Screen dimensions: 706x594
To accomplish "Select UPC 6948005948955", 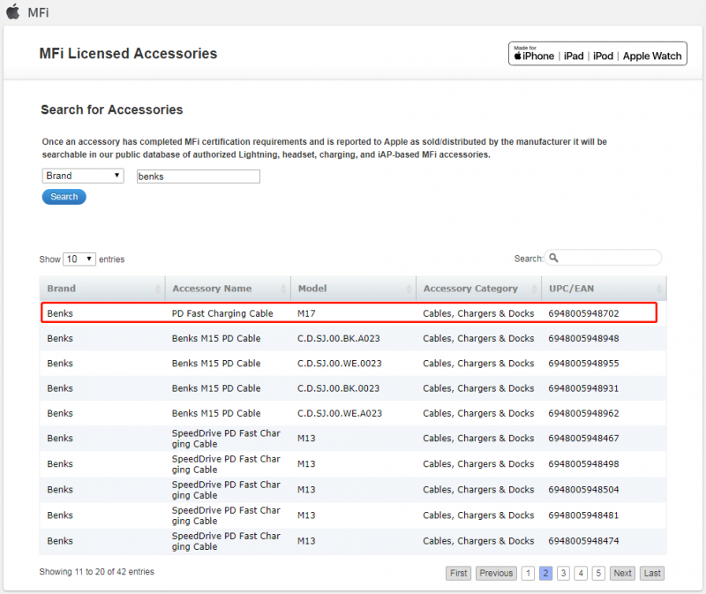I will [583, 364].
